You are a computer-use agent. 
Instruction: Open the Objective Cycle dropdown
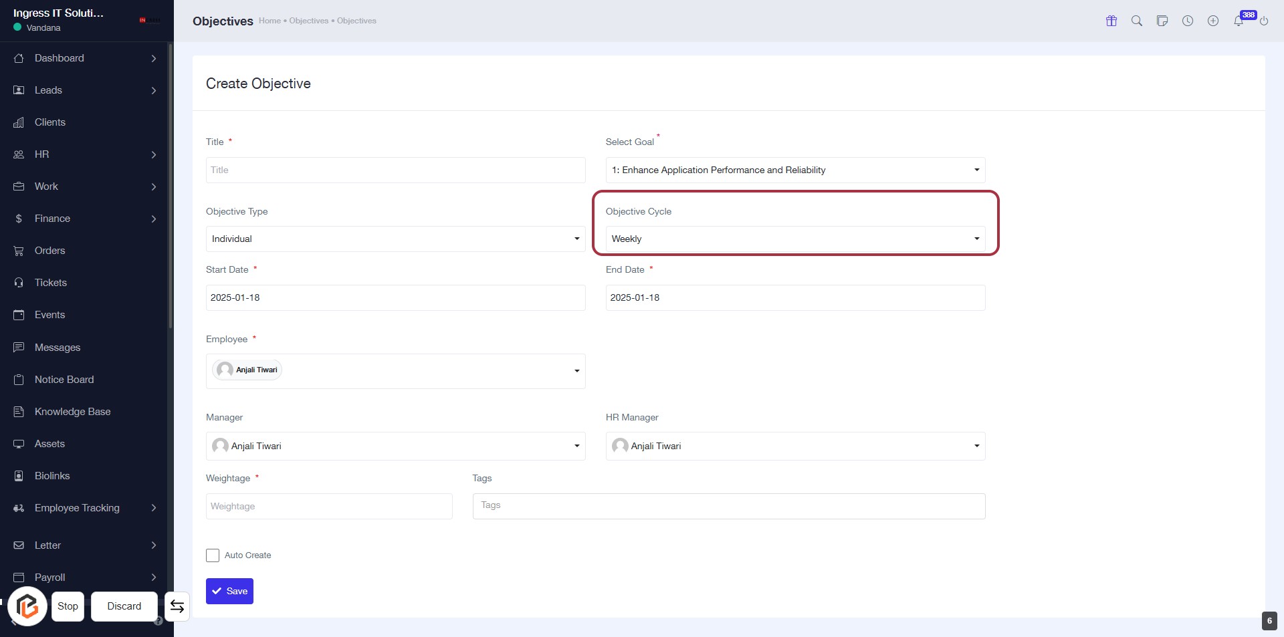pyautogui.click(x=794, y=239)
